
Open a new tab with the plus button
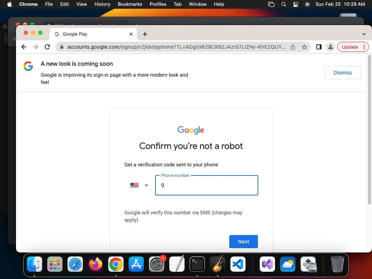tap(145, 34)
